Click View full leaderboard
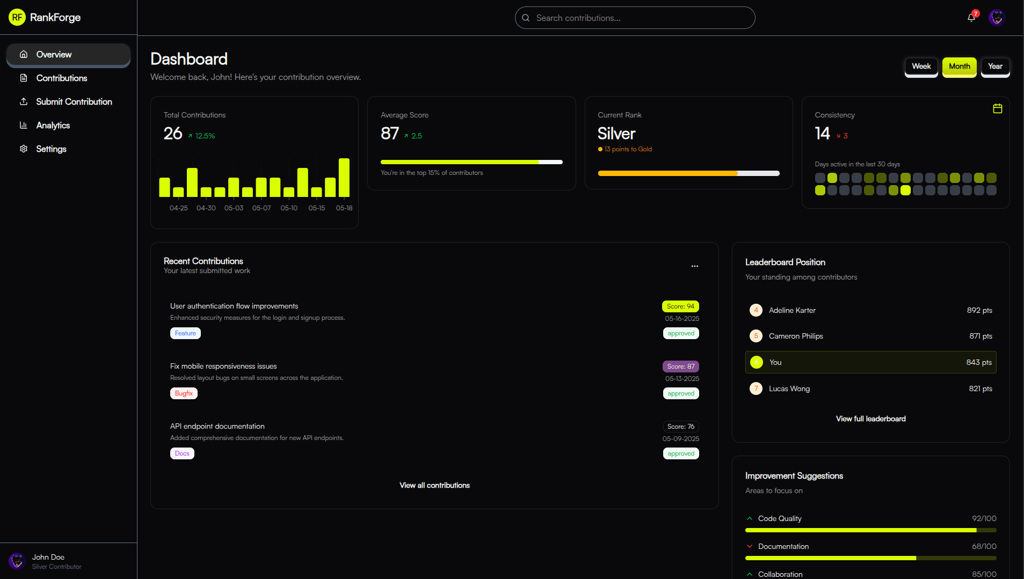The height and width of the screenshot is (579, 1024). pyautogui.click(x=870, y=419)
